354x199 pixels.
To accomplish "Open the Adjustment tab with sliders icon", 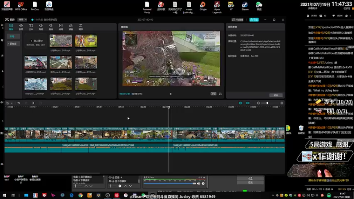I will coord(81,27).
